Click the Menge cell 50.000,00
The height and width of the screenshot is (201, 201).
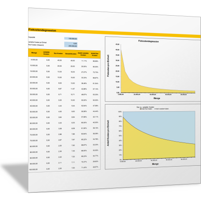[34, 112]
